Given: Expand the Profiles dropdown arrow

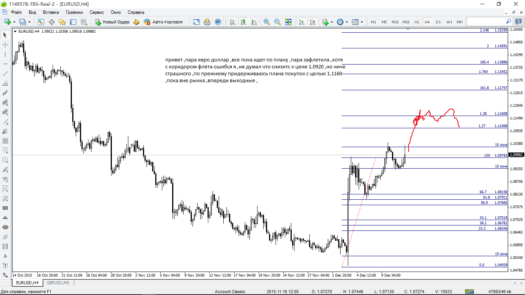Looking at the screenshot, I should [x=29, y=22].
